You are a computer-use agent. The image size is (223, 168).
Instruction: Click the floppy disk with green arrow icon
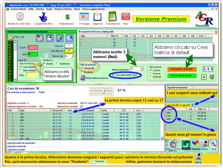[x=60, y=38]
